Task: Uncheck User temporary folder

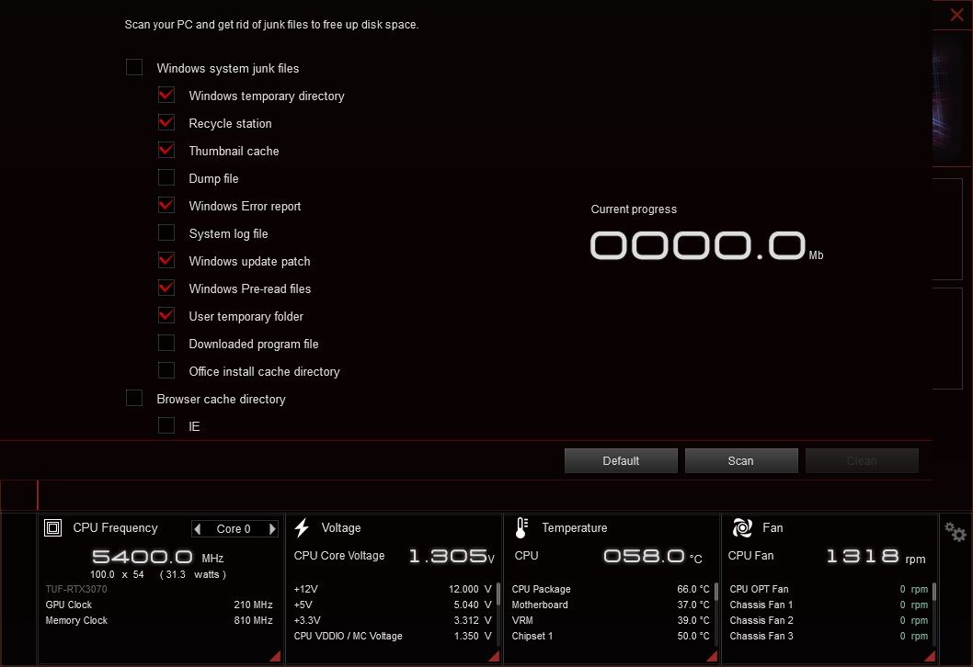Action: [x=166, y=315]
